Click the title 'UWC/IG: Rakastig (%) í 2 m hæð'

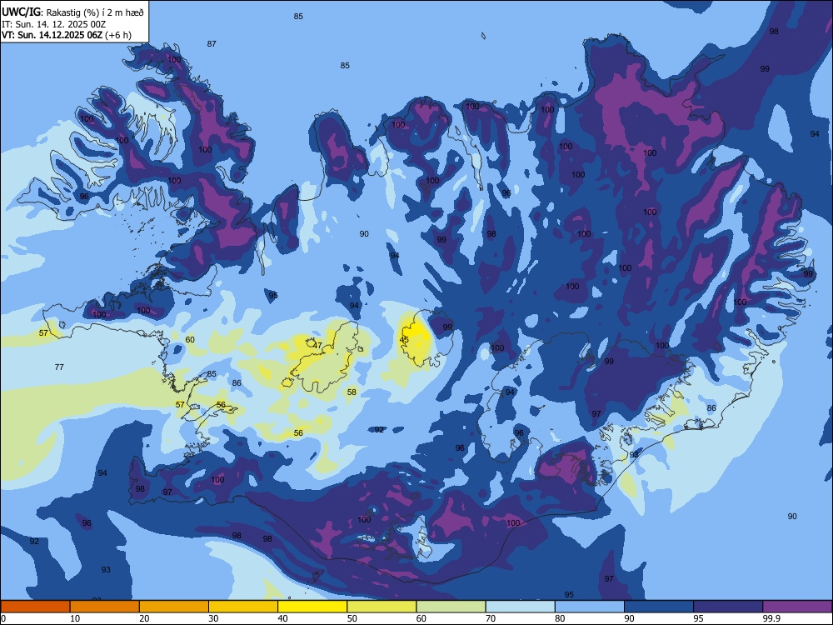(x=72, y=12)
